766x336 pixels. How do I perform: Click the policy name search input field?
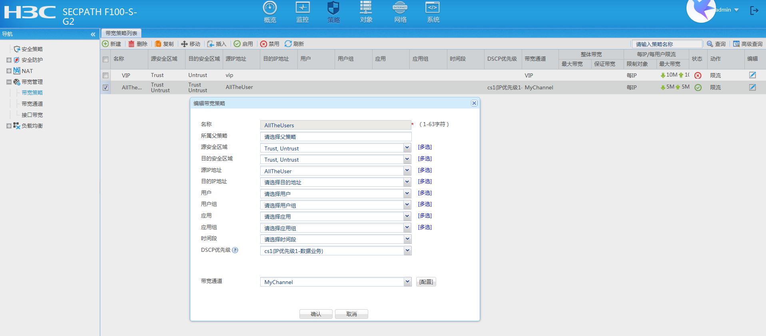(x=666, y=44)
